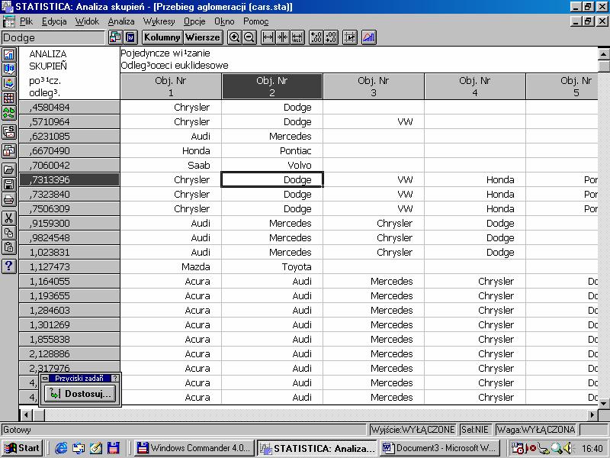Open the Pomoc menu
Screen dimensions: 610x458
click(x=255, y=21)
